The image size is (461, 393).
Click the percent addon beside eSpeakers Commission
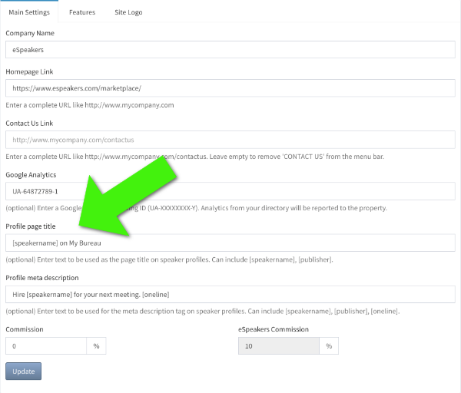tap(329, 346)
